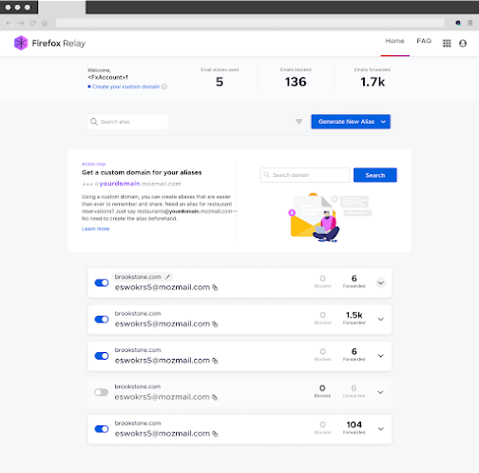
Task: Click the heading Get a custom domain for your aliases
Action: click(x=142, y=172)
